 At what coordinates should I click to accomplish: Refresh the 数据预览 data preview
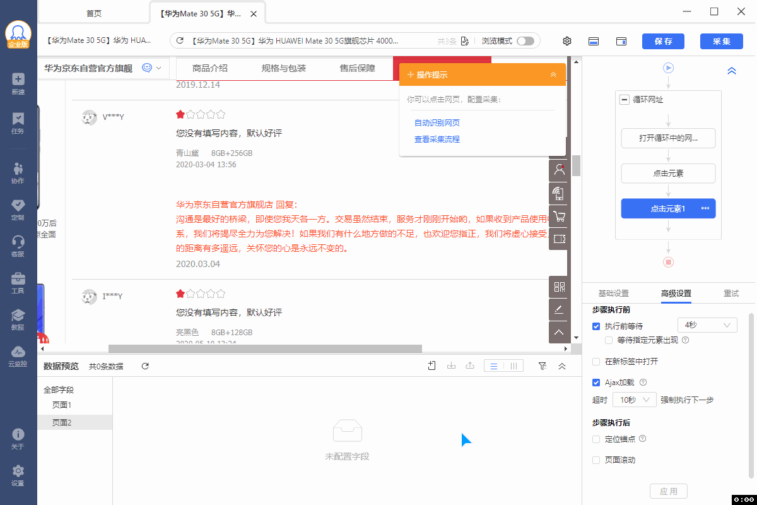coord(145,366)
